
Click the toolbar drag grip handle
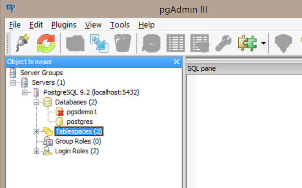8,43
